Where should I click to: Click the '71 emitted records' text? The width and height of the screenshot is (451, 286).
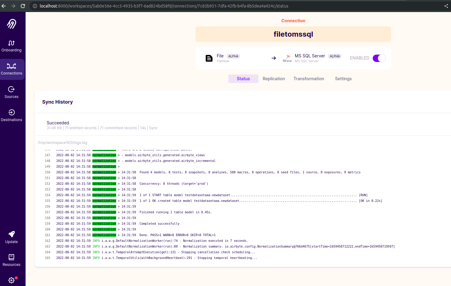point(81,128)
